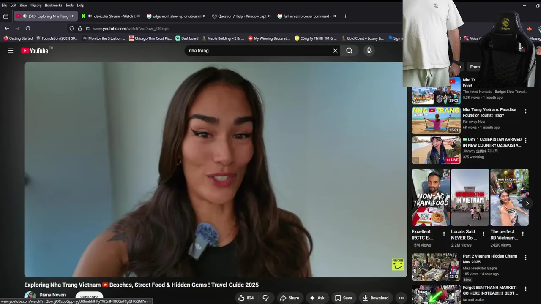Screen dimensions: 541x304
Task: Open Monitor the Situation bookmark
Action: pos(104,38)
